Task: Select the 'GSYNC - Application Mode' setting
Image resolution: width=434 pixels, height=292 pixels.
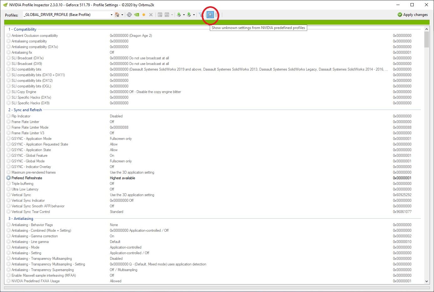Action: [x=32, y=139]
